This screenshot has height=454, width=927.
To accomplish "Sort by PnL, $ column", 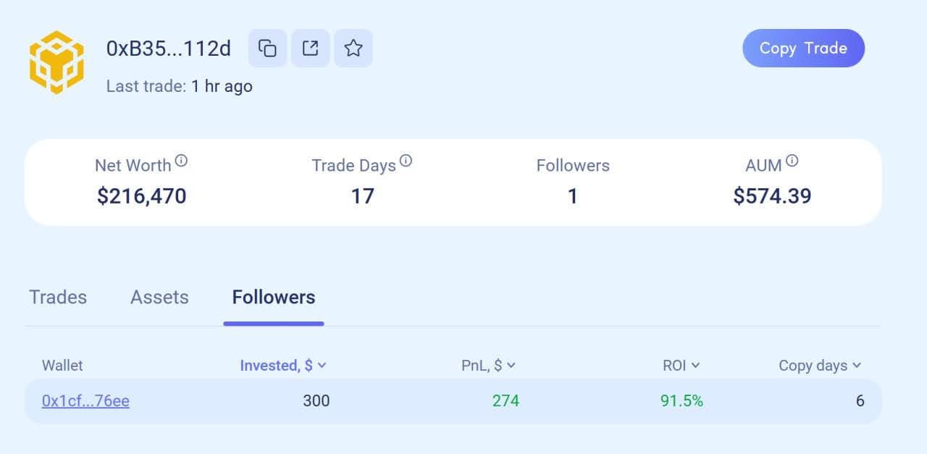I will [488, 366].
